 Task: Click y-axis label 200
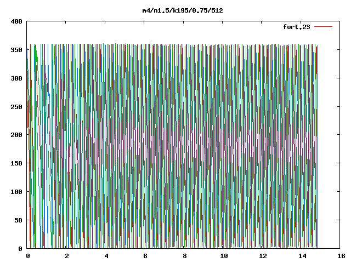tap(16, 135)
